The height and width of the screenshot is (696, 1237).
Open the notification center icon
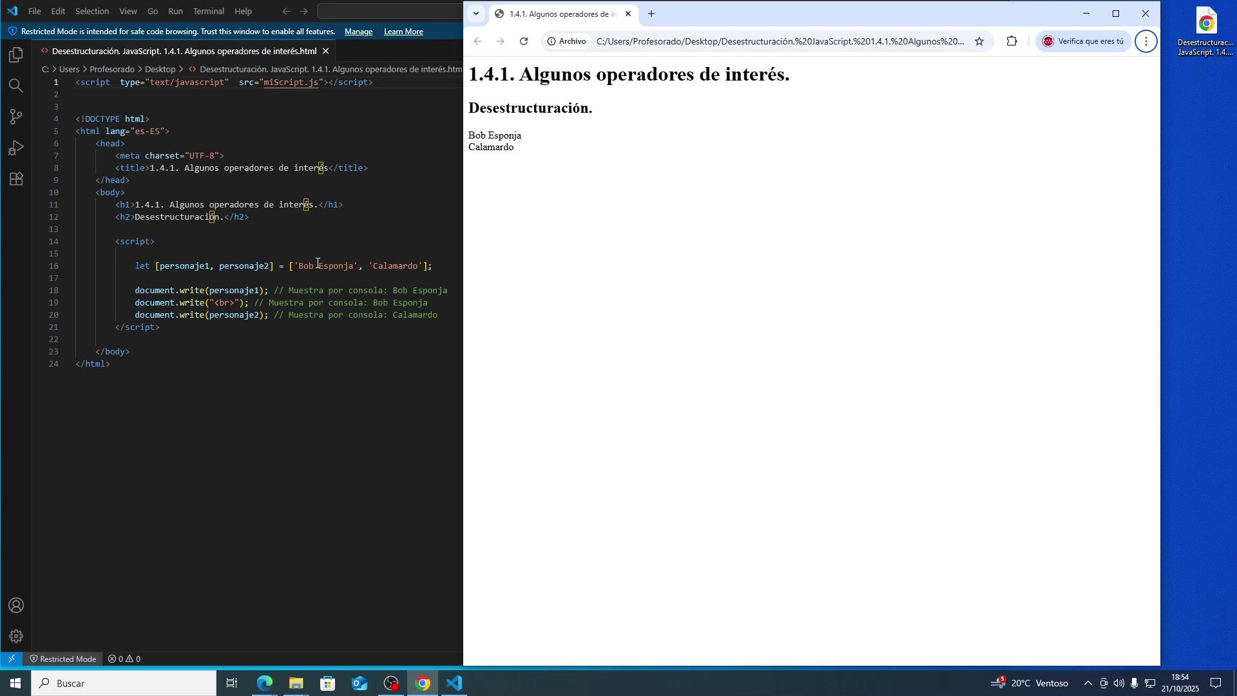(1217, 683)
